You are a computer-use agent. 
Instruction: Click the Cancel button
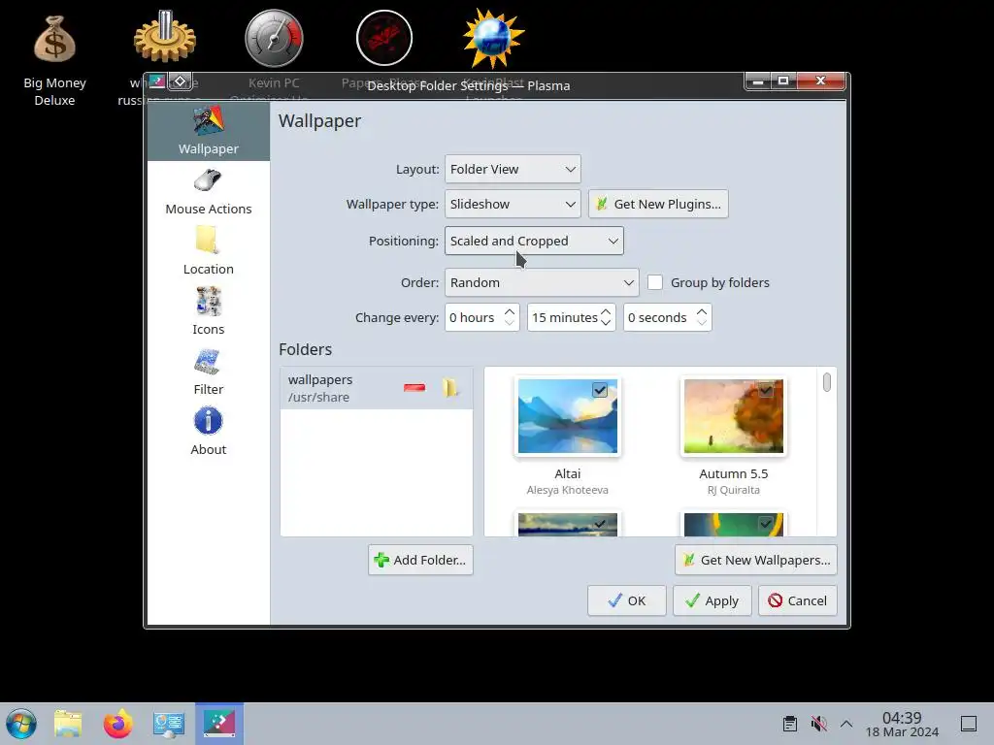tap(798, 600)
